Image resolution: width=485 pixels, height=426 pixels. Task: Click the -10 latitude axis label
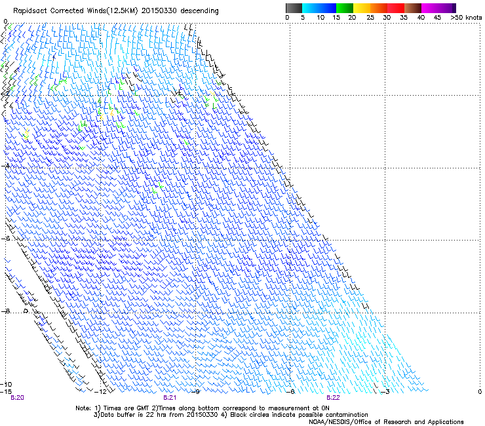pyautogui.click(x=6, y=384)
